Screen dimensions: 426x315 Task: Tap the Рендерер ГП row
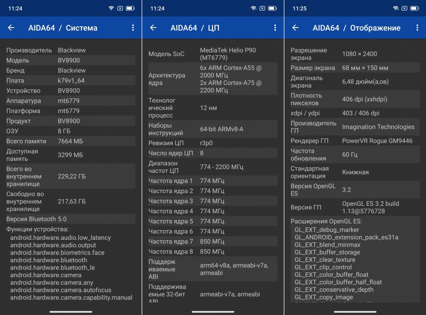tap(355, 141)
